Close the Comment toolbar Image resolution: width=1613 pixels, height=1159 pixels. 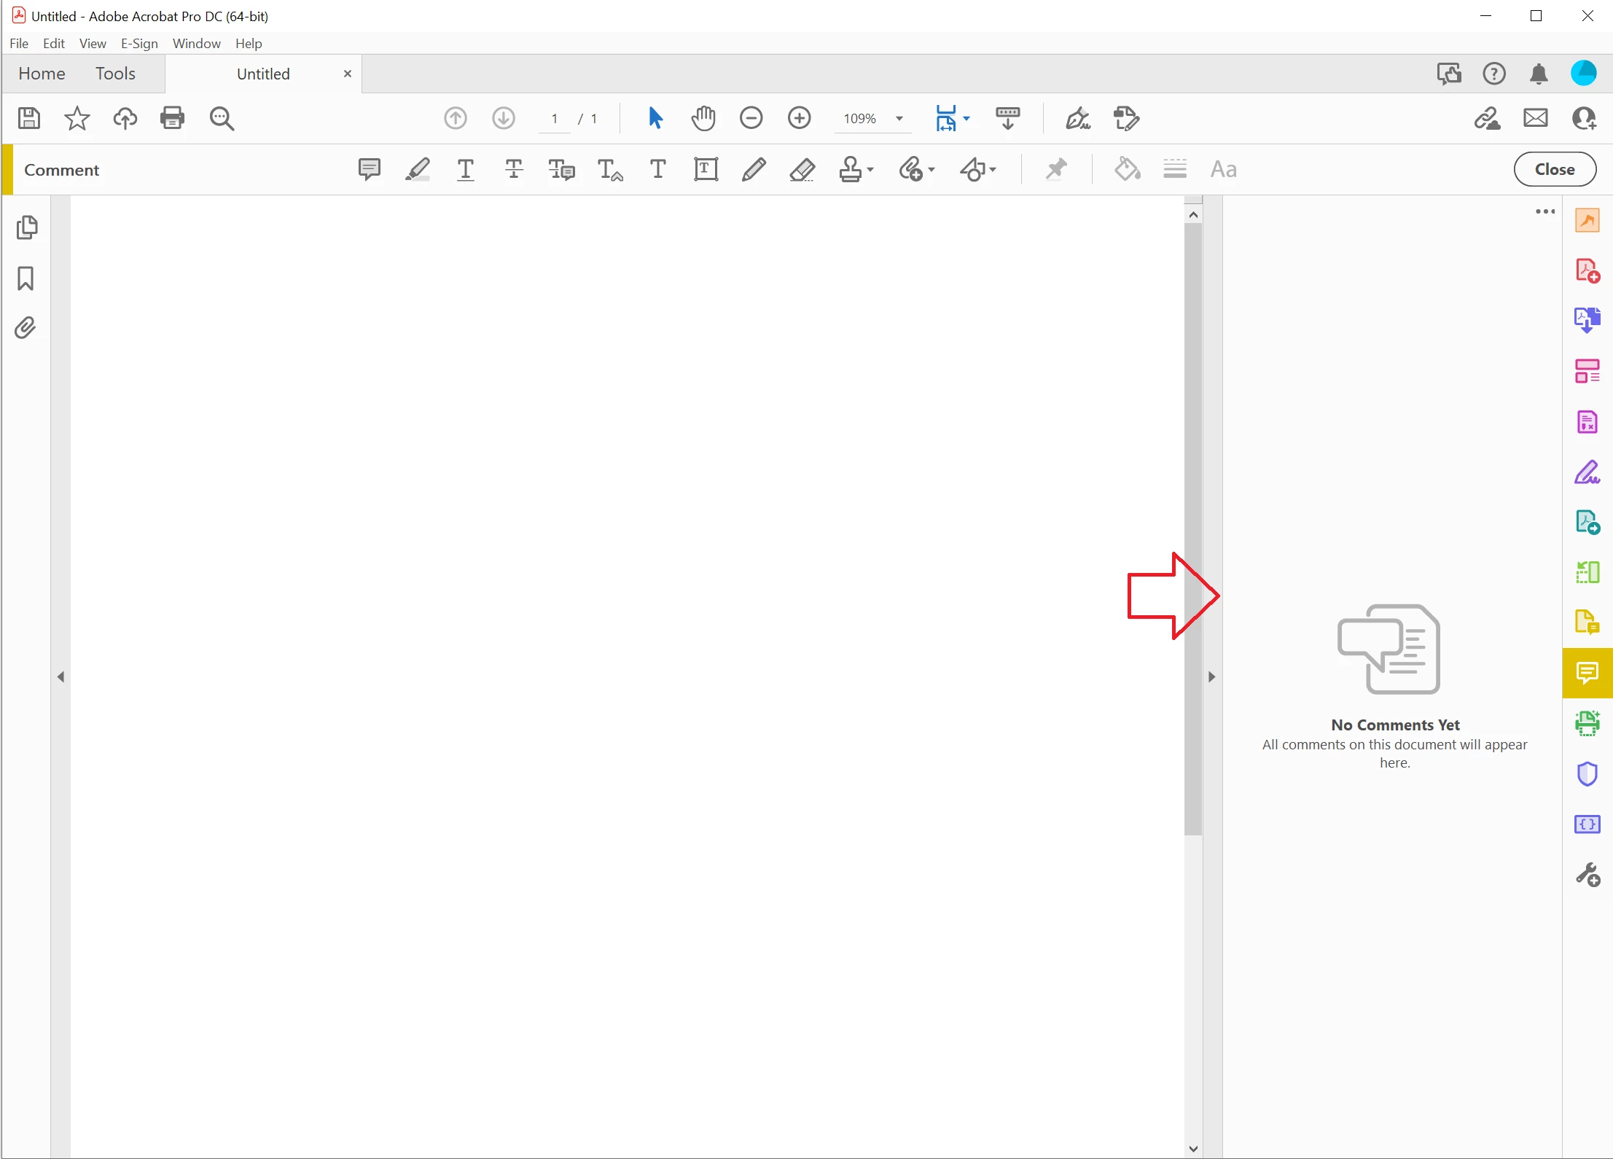click(1554, 169)
